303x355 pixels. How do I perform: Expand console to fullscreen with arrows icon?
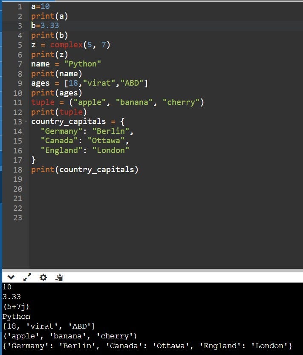click(x=27, y=277)
